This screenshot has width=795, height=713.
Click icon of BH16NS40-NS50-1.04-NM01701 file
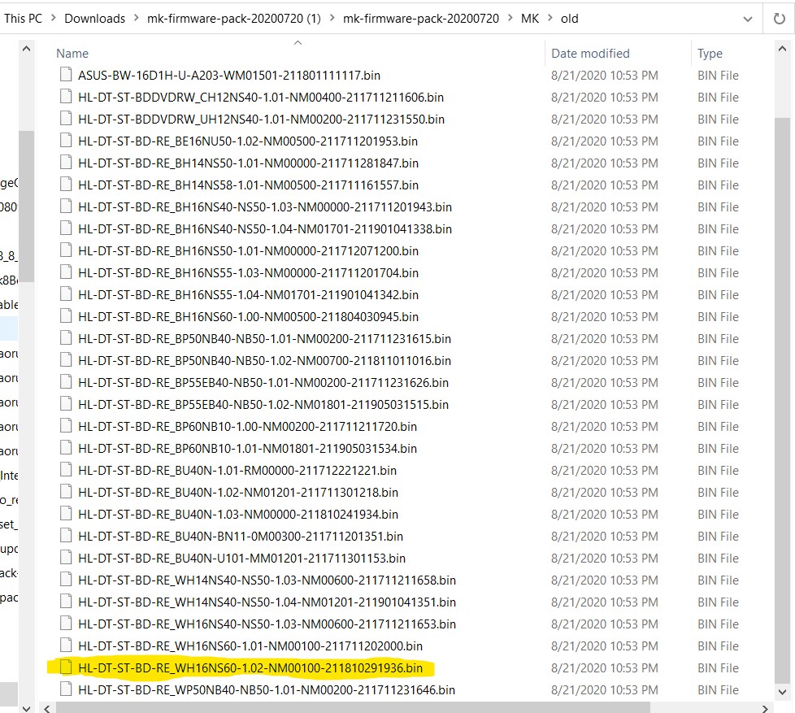65,228
